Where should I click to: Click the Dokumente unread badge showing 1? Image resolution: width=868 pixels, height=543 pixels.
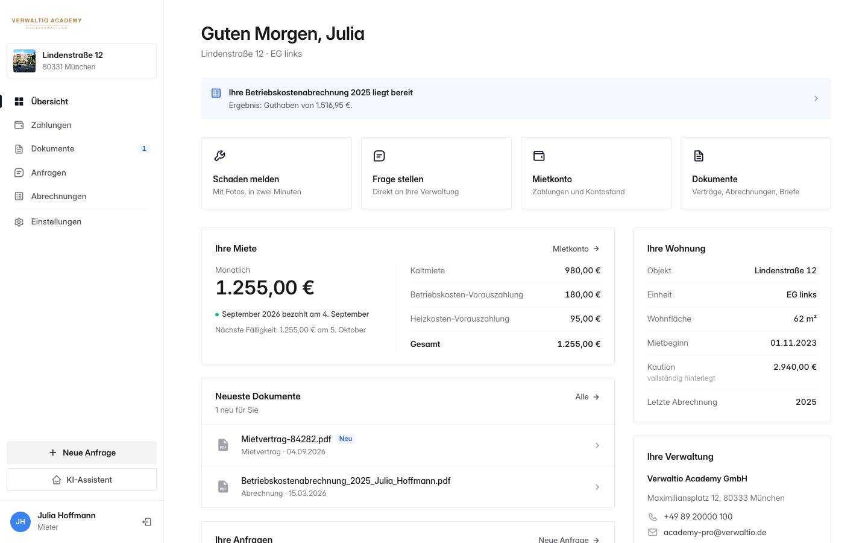coord(144,148)
